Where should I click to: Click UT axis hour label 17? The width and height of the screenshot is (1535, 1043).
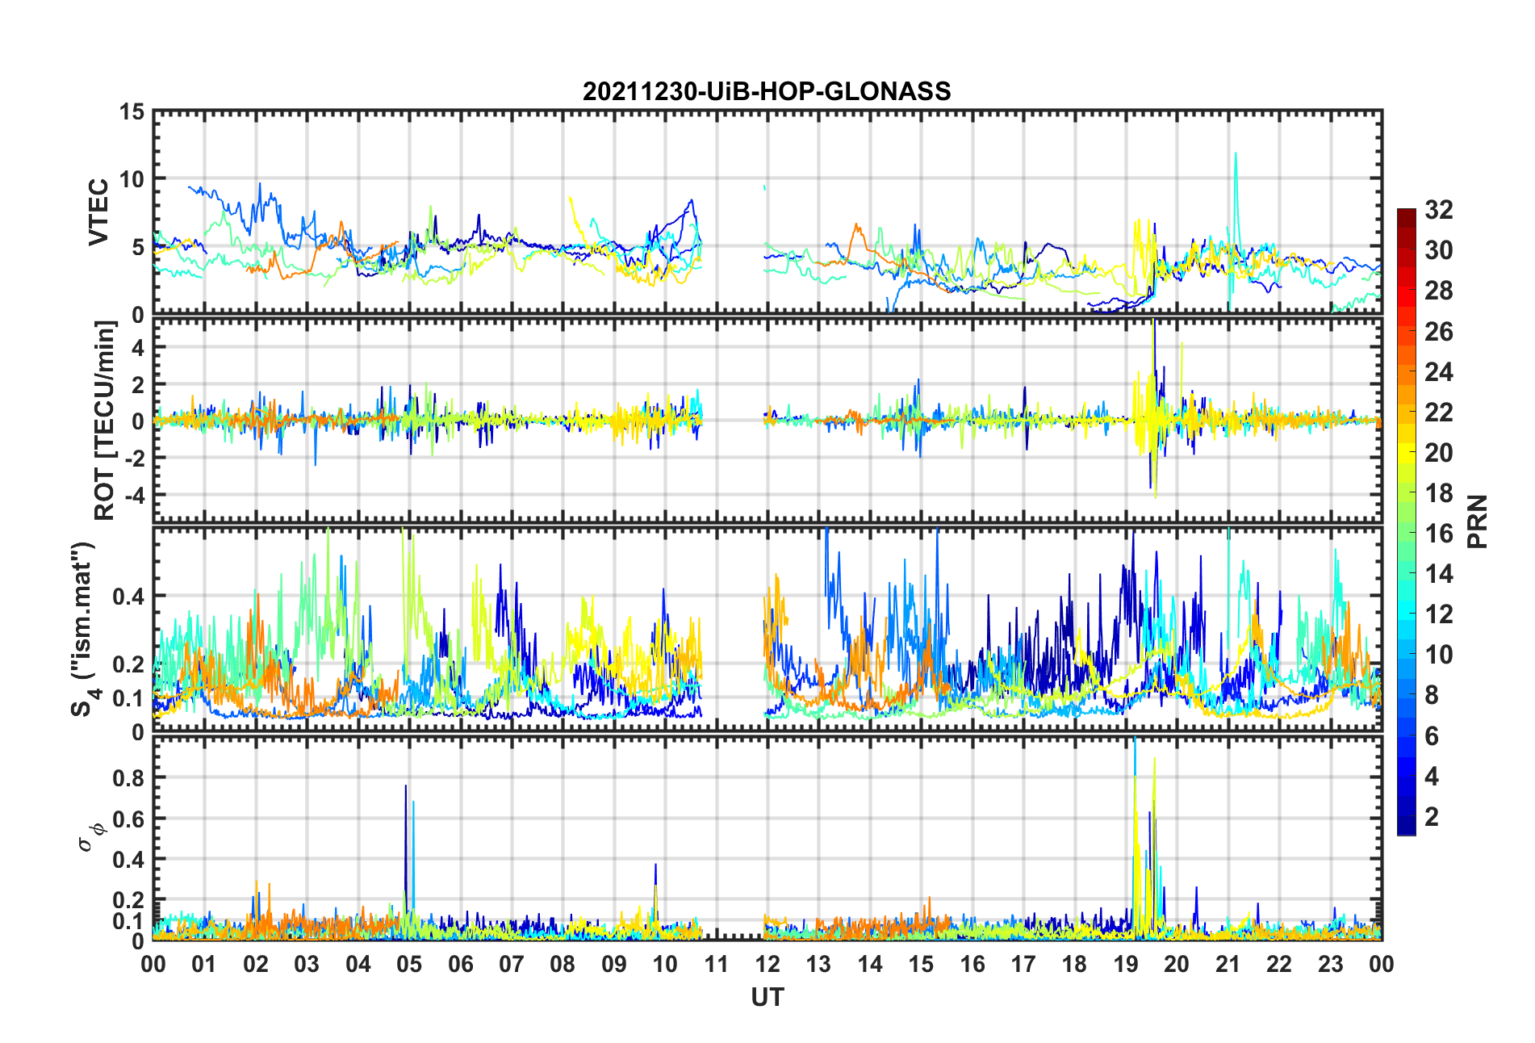(1023, 964)
